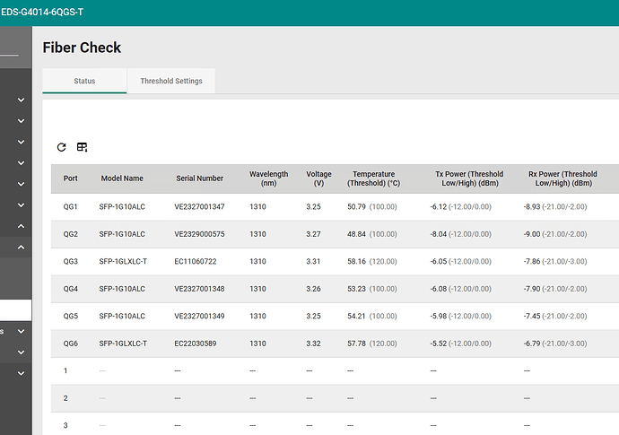Sort by Wavelength (nm) column
Viewport: 619px width, 435px height.
pos(268,178)
